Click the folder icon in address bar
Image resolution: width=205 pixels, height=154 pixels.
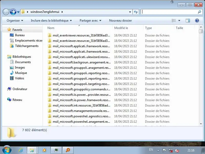pyautogui.click(x=23, y=12)
